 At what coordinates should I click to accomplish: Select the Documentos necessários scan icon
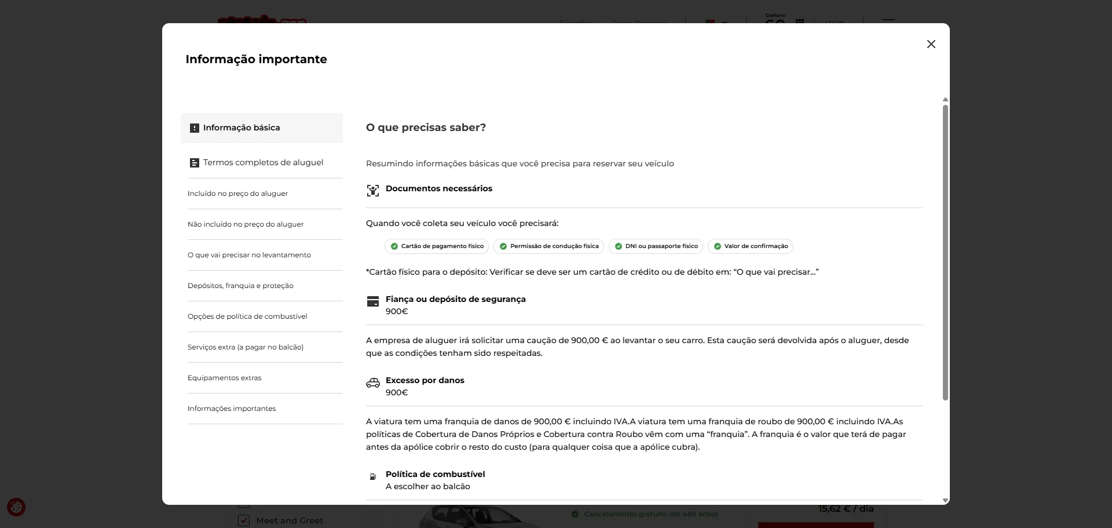click(x=373, y=190)
